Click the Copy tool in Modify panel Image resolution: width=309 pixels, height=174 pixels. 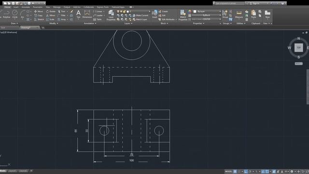tap(39, 15)
